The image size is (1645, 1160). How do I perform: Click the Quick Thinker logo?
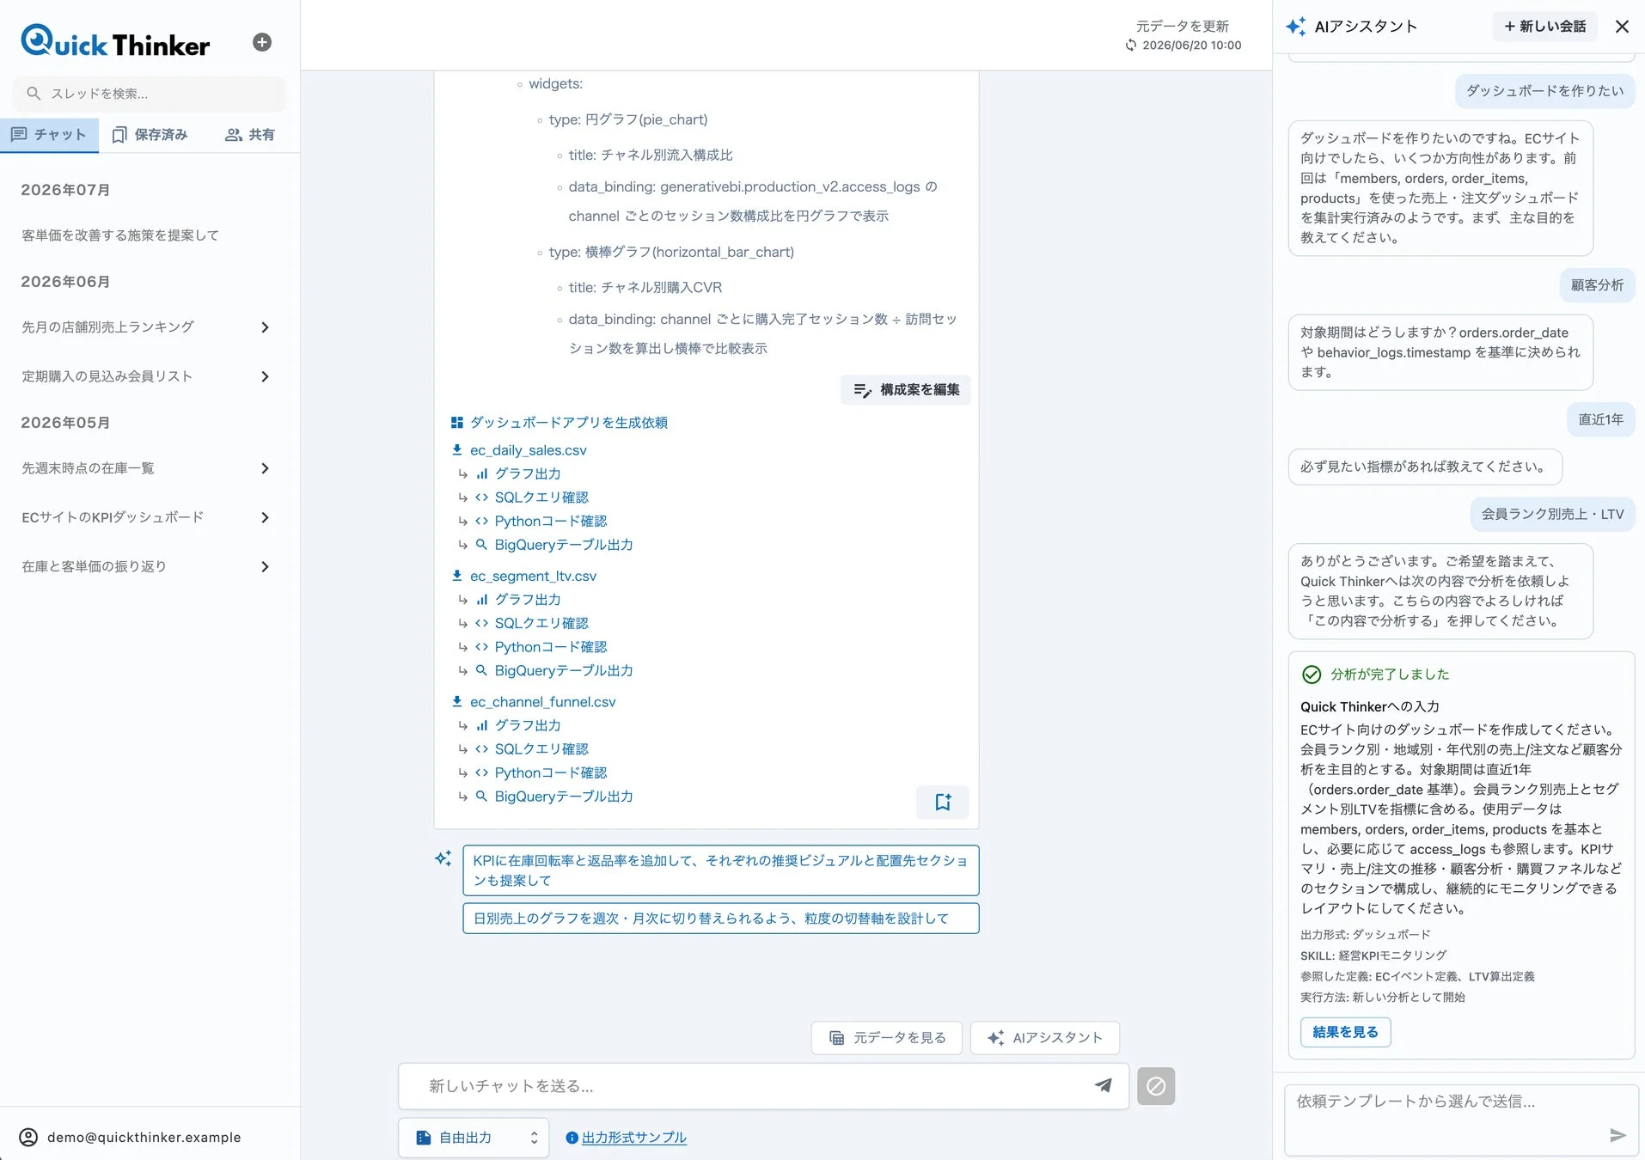115,41
